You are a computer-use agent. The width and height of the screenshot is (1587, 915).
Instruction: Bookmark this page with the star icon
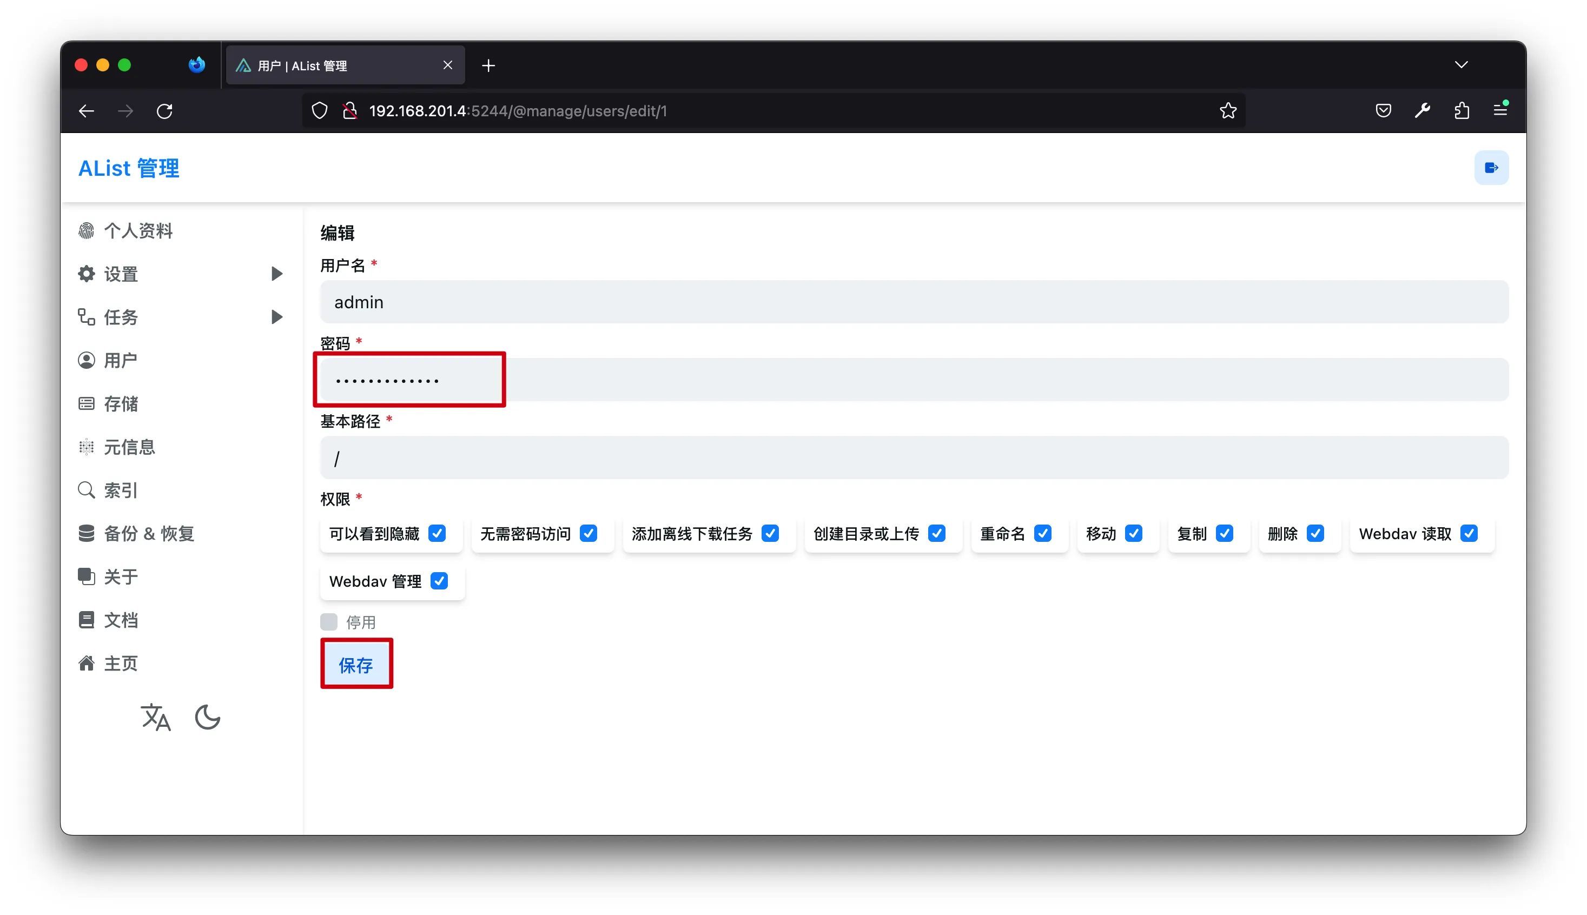1227,111
